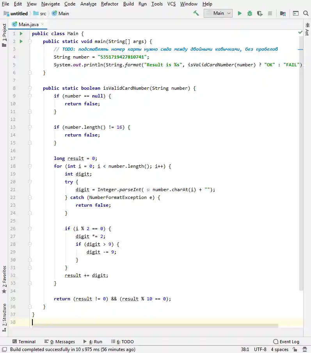Open the VCS menu
The image size is (311, 353).
[171, 4]
